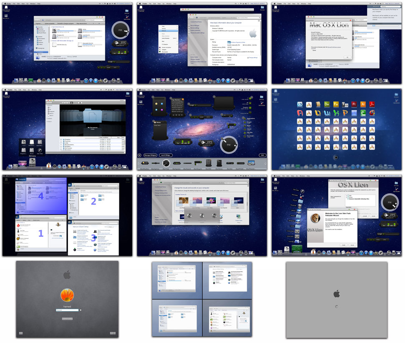Image resolution: width=405 pixels, height=343 pixels.
Task: Expand the My Music row in Cover Flow list
Action: [61, 146]
